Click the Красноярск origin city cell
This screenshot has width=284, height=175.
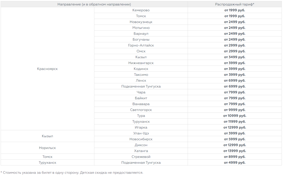point(47,69)
